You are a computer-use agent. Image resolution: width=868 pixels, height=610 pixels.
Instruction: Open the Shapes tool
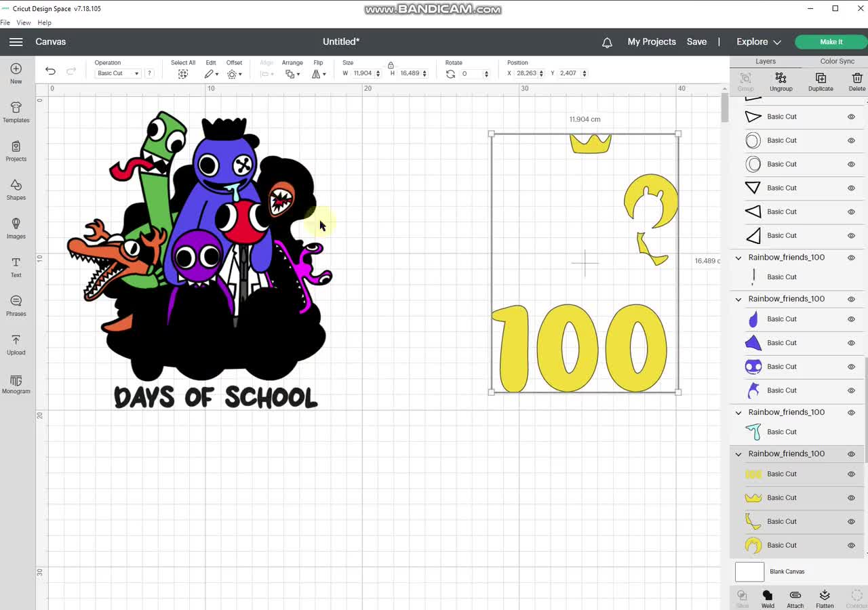click(16, 190)
